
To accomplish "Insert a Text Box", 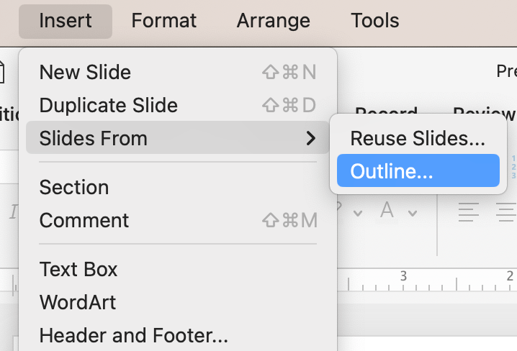I will [x=78, y=269].
